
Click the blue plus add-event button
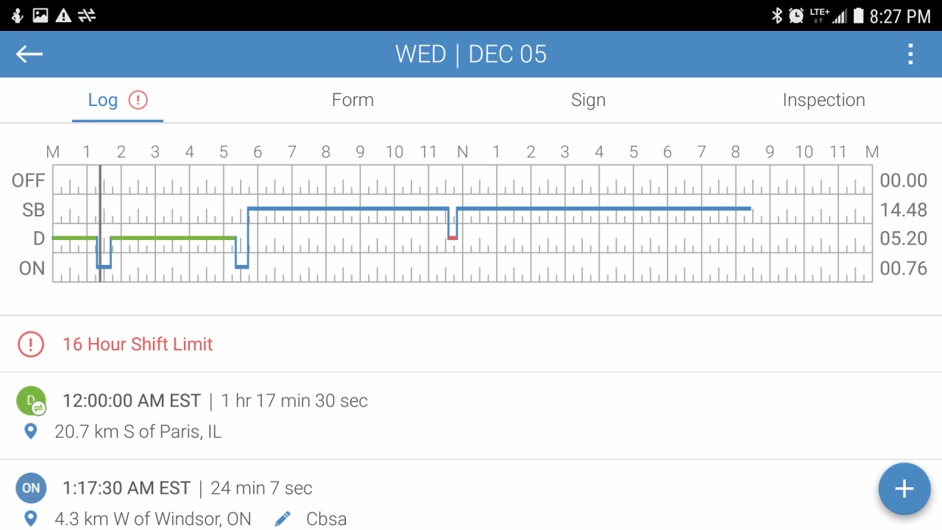coord(904,489)
